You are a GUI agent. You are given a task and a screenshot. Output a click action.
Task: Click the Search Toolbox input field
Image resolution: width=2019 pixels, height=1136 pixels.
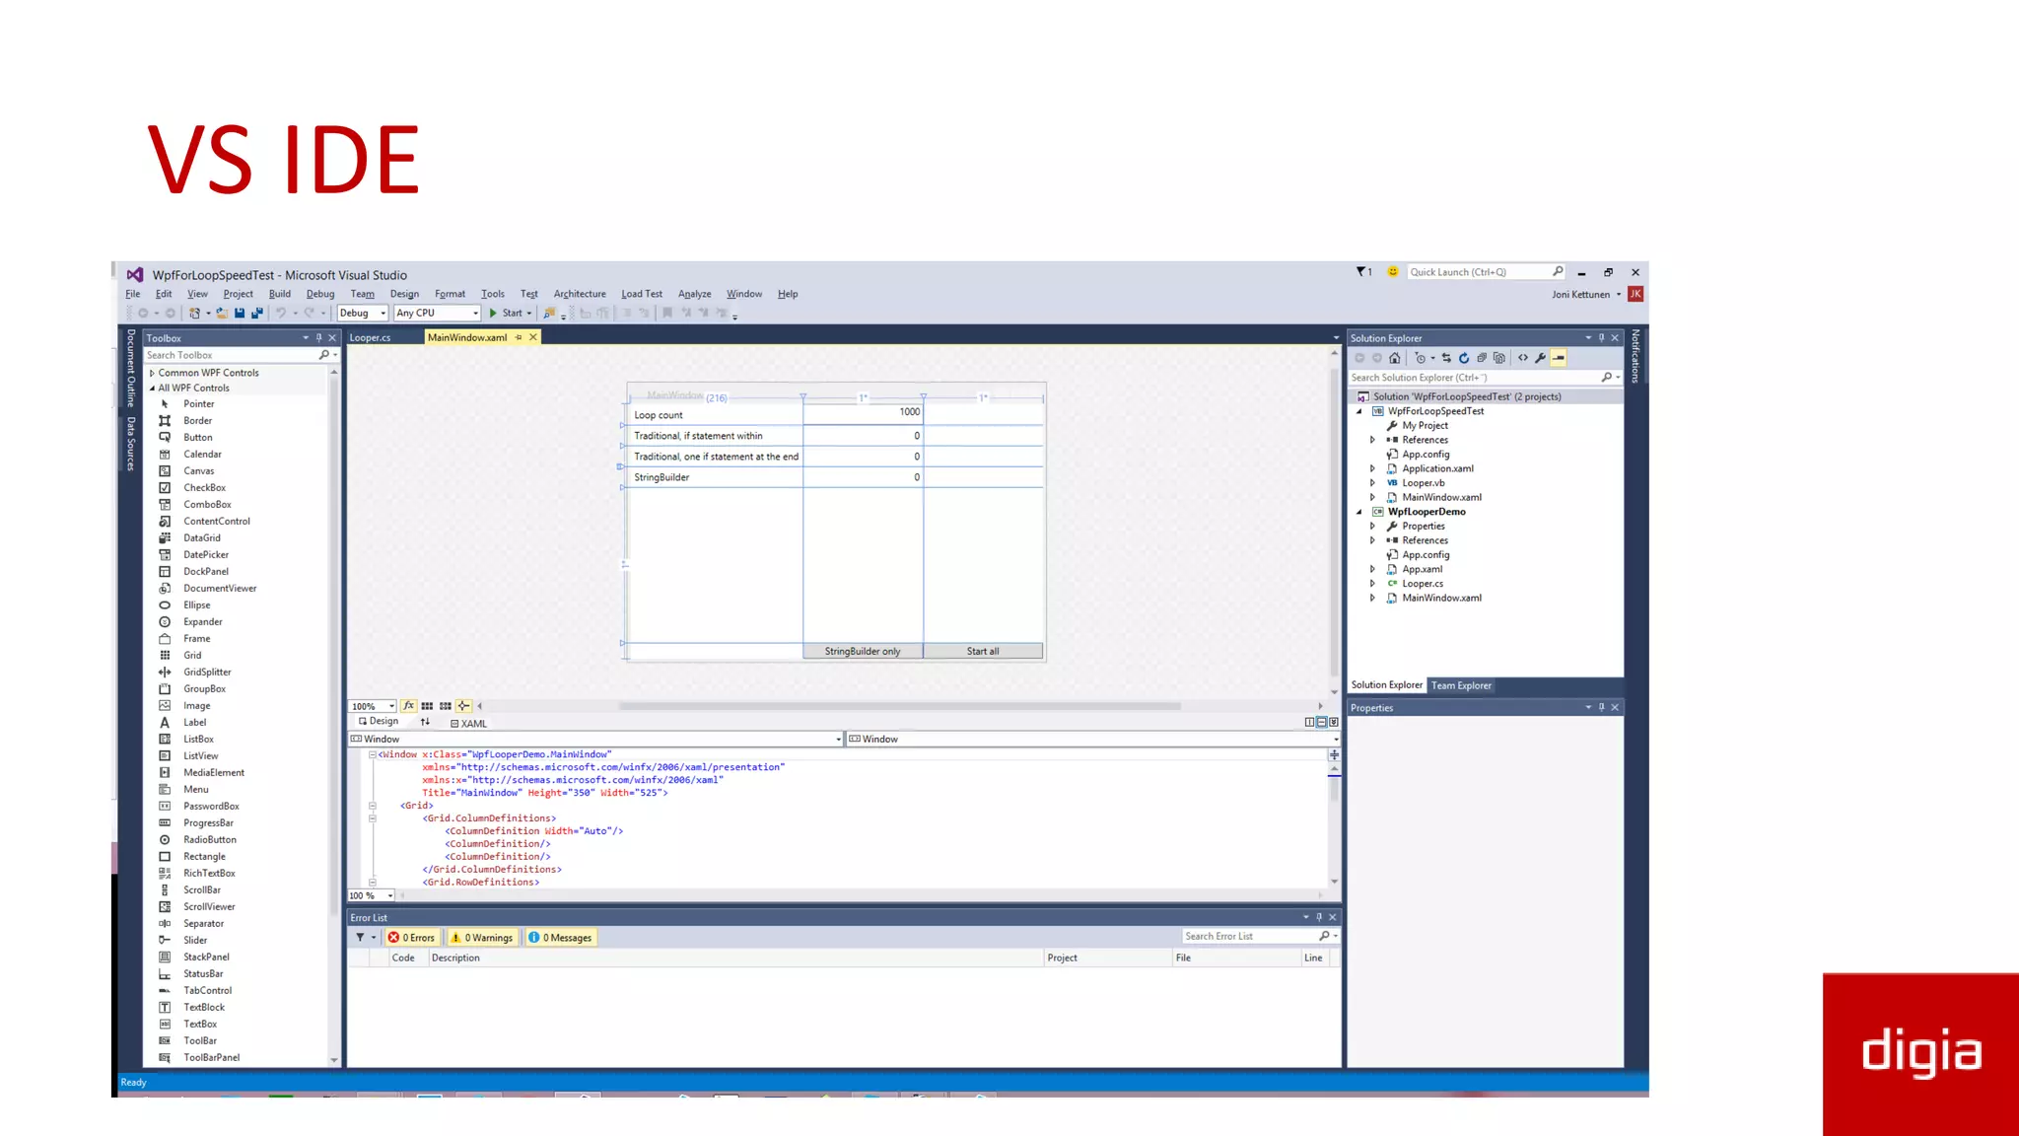tap(229, 355)
